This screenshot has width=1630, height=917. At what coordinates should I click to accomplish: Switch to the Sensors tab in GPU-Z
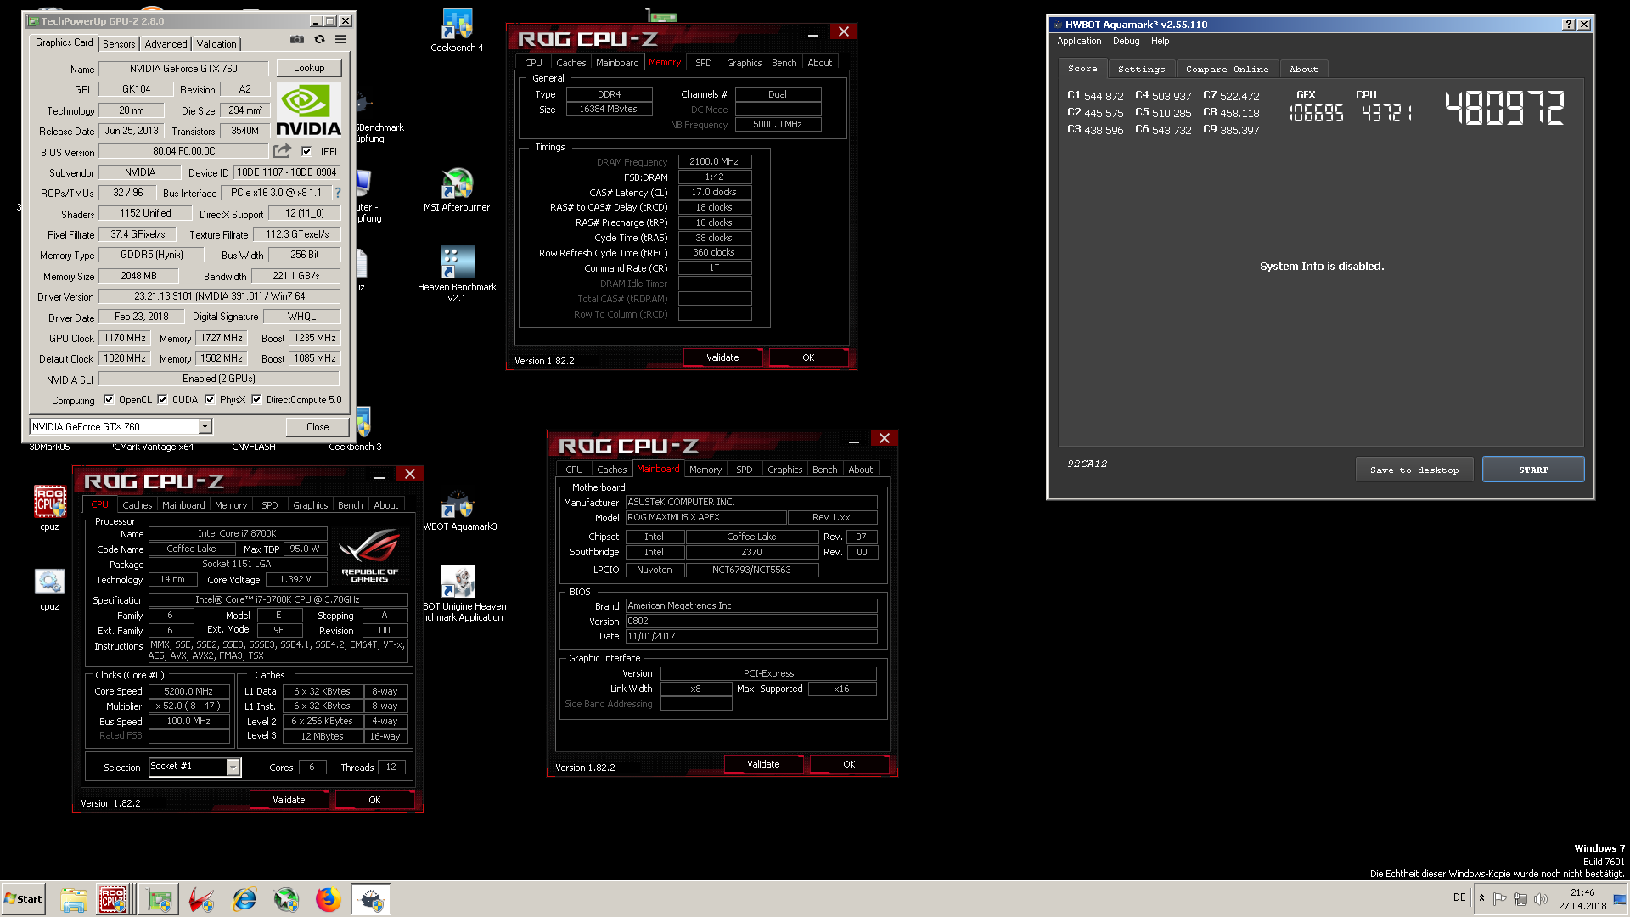(x=119, y=43)
